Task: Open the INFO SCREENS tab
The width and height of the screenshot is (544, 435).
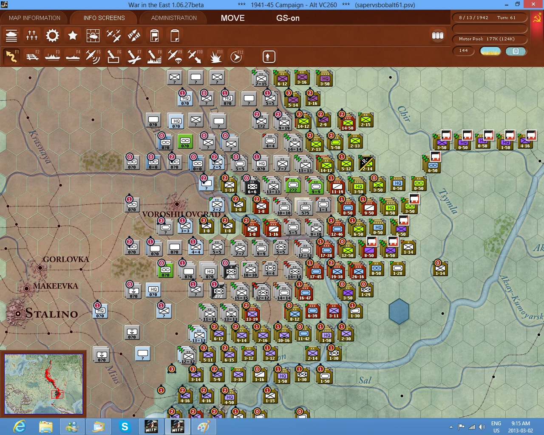Action: (x=104, y=18)
